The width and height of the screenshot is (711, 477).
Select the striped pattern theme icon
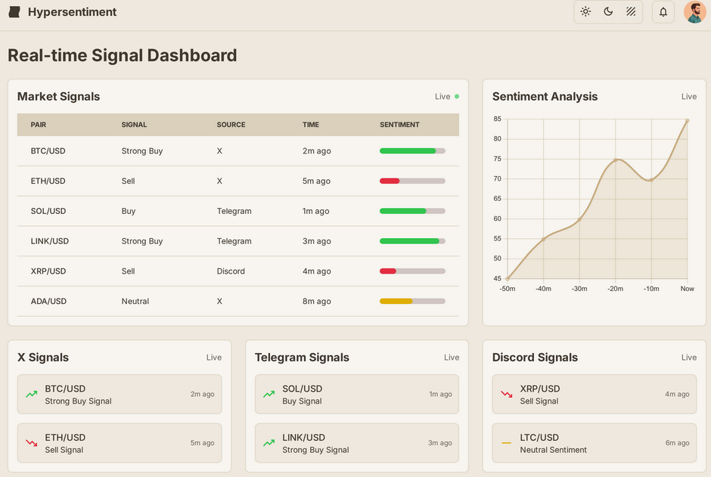(631, 12)
